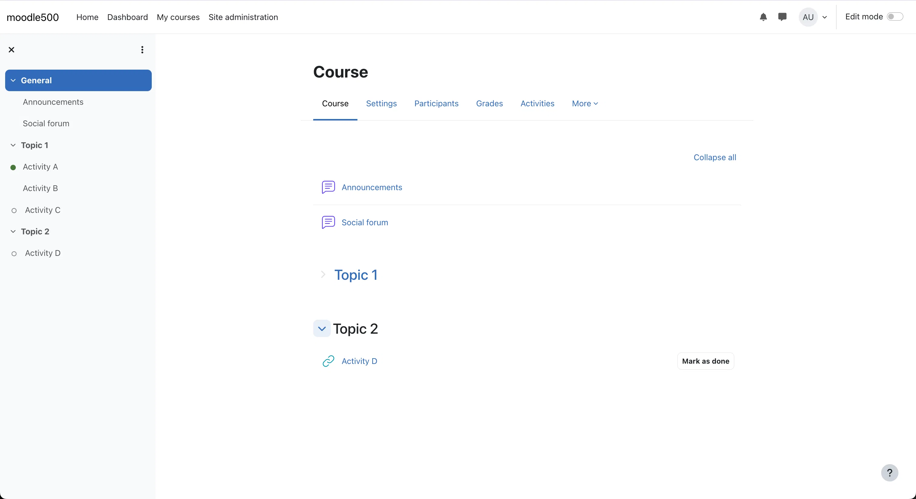Collapse Topic 2 section with its chevron
Viewport: 916px width, 499px height.
coord(322,329)
